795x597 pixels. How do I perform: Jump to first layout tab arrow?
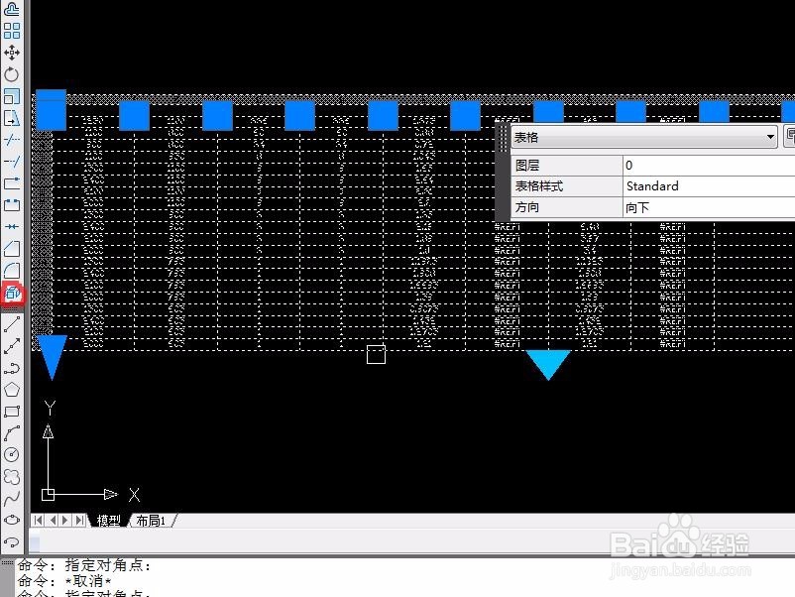tap(38, 521)
